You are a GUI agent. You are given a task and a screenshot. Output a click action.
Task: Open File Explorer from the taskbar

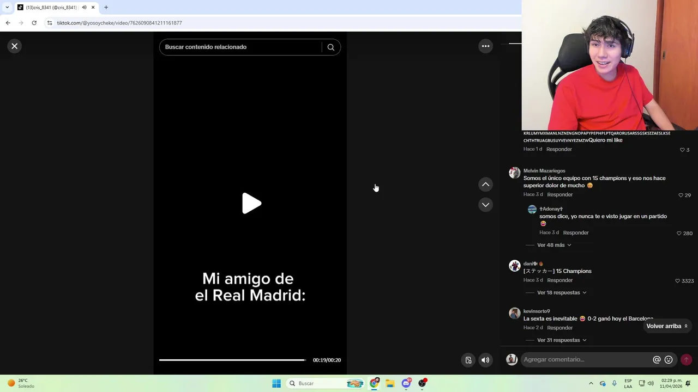pos(390,383)
